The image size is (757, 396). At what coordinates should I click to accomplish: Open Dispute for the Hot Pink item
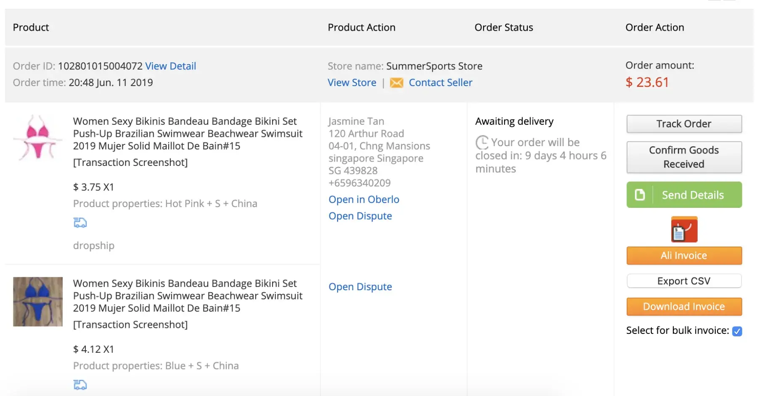click(x=360, y=216)
